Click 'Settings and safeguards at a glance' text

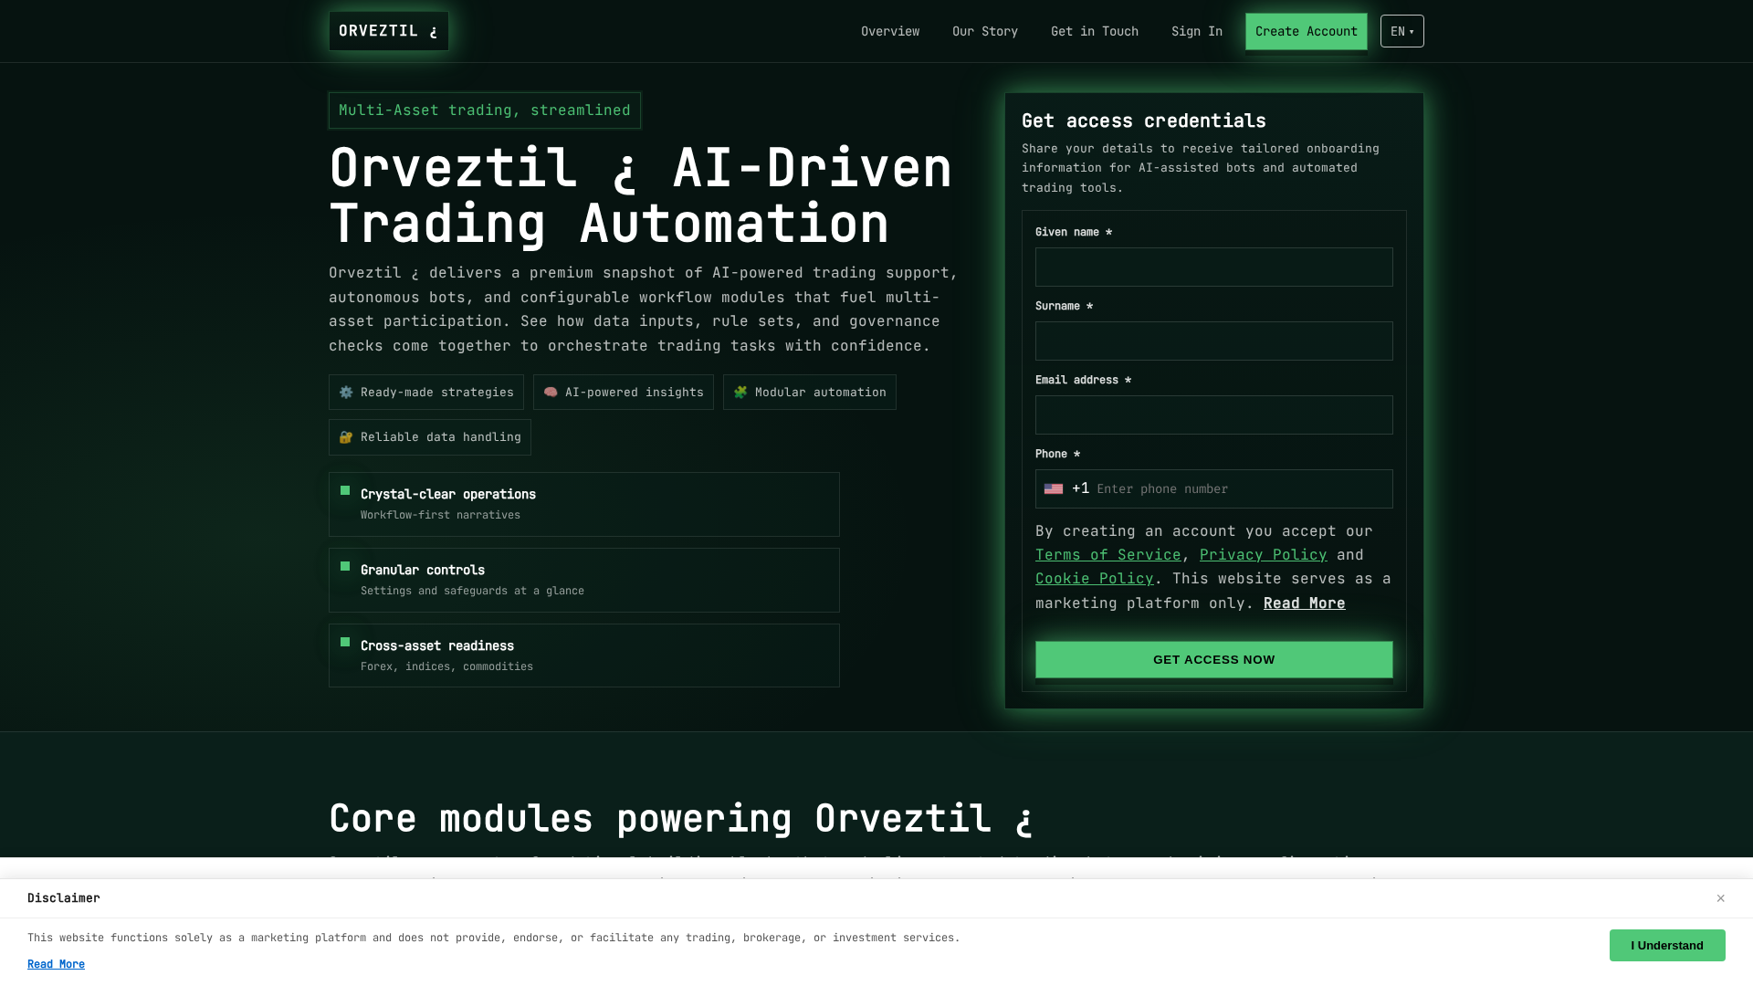[x=472, y=591]
